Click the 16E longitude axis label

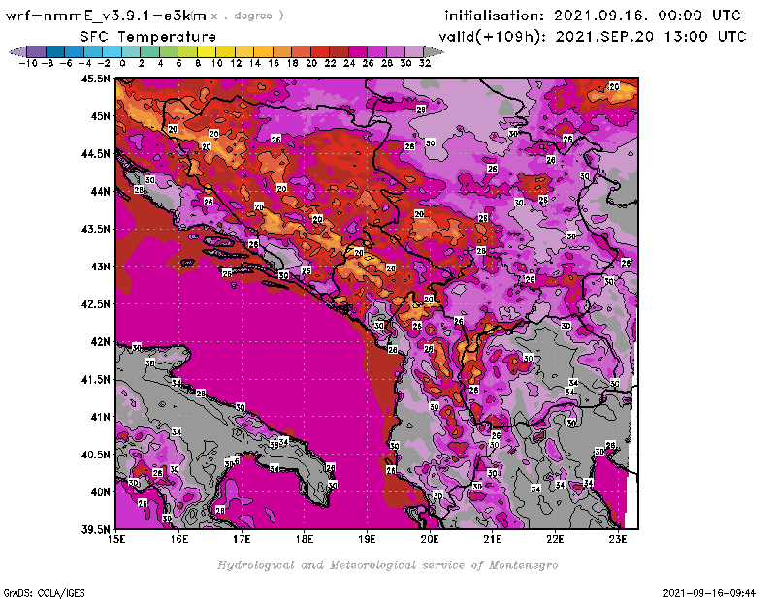[x=179, y=539]
